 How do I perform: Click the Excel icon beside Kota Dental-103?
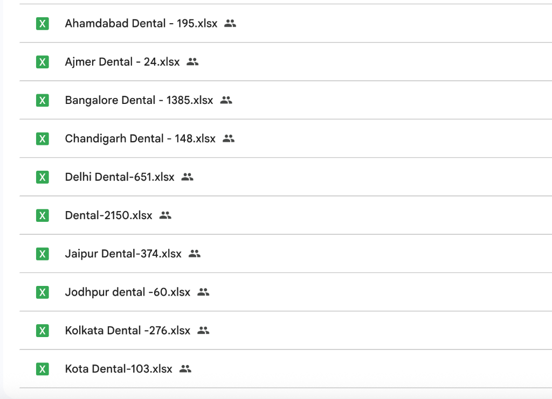click(x=42, y=369)
